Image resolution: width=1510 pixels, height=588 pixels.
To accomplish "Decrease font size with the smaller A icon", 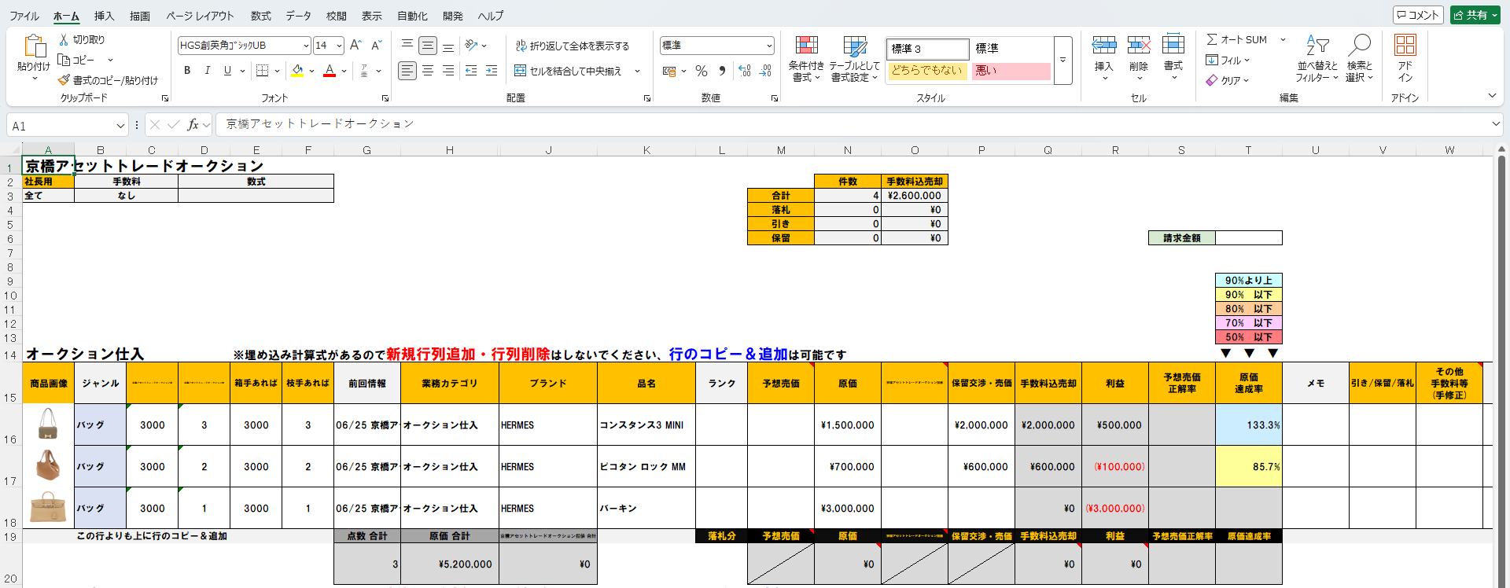I will [376, 46].
